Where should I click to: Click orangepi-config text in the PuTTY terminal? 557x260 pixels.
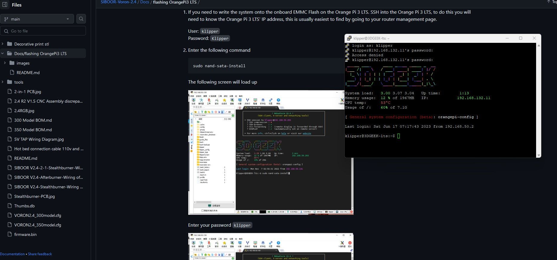coord(456,117)
